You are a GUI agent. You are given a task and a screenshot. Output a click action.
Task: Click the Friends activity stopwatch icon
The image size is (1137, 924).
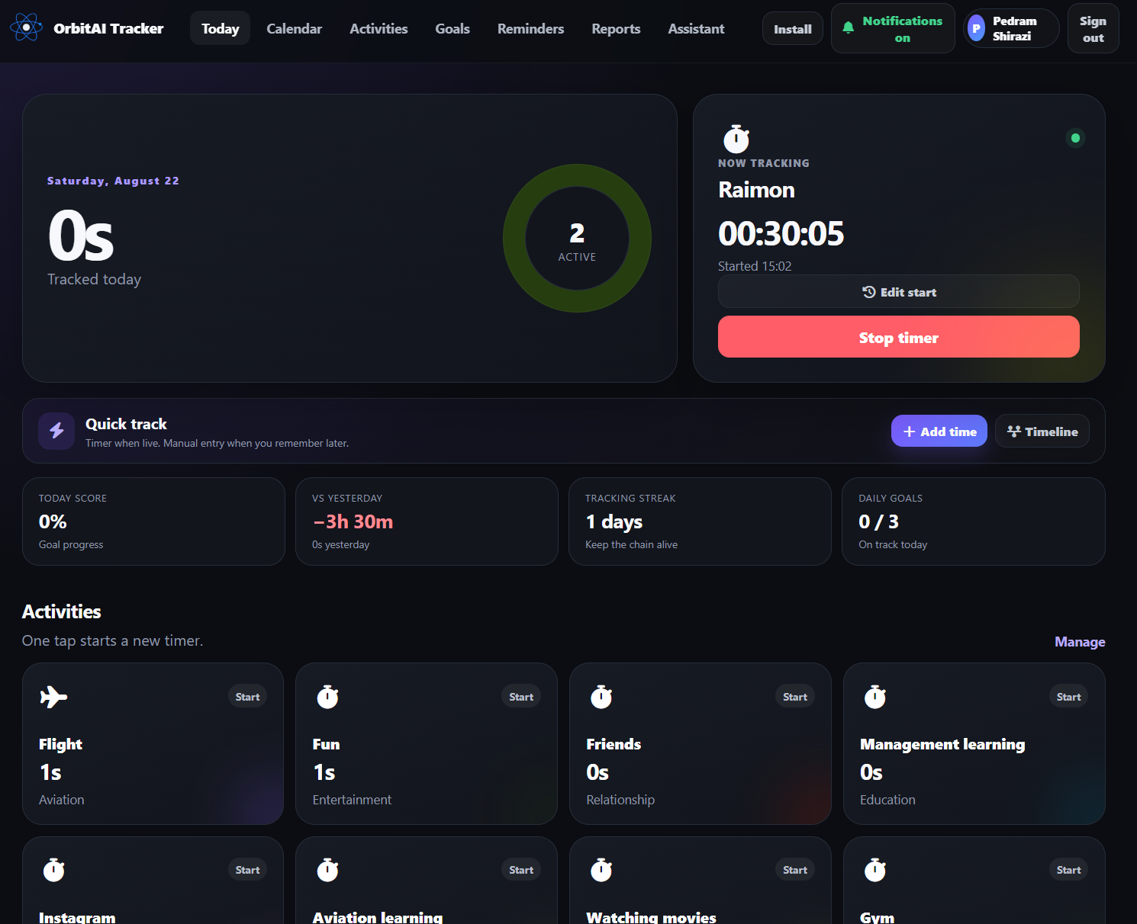coord(601,697)
